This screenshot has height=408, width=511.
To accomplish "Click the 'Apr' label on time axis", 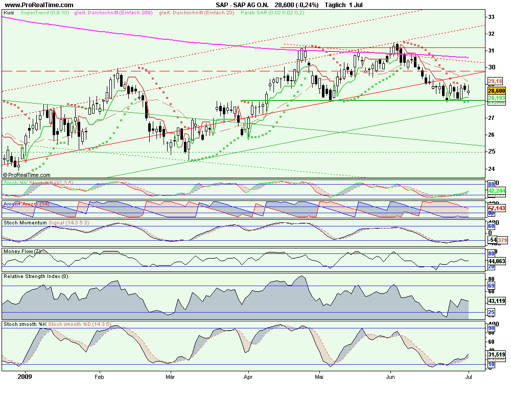I will 248,377.
